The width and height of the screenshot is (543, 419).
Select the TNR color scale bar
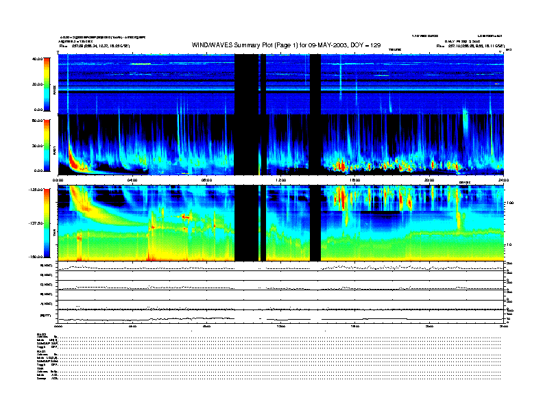coord(47,223)
